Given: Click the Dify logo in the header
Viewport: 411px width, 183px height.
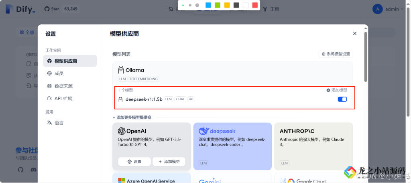Looking at the screenshot, I should coord(20,9).
